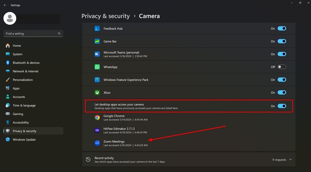The height and width of the screenshot is (172, 311).
Task: Click the Xbox app icon
Action: 97,92
